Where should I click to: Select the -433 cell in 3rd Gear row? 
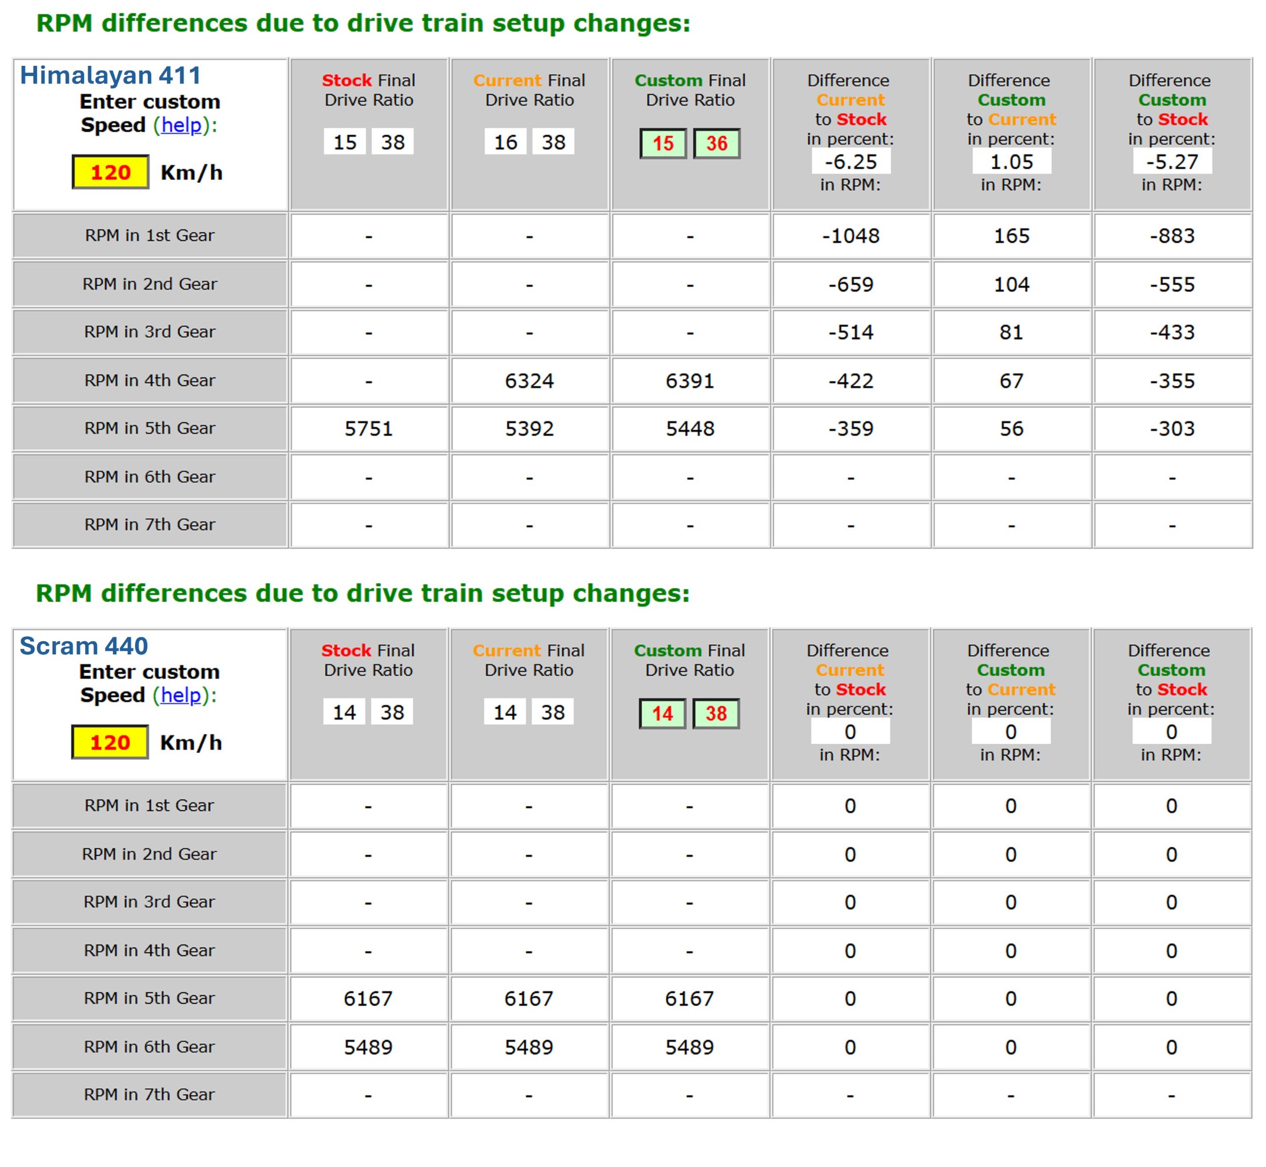click(1172, 332)
